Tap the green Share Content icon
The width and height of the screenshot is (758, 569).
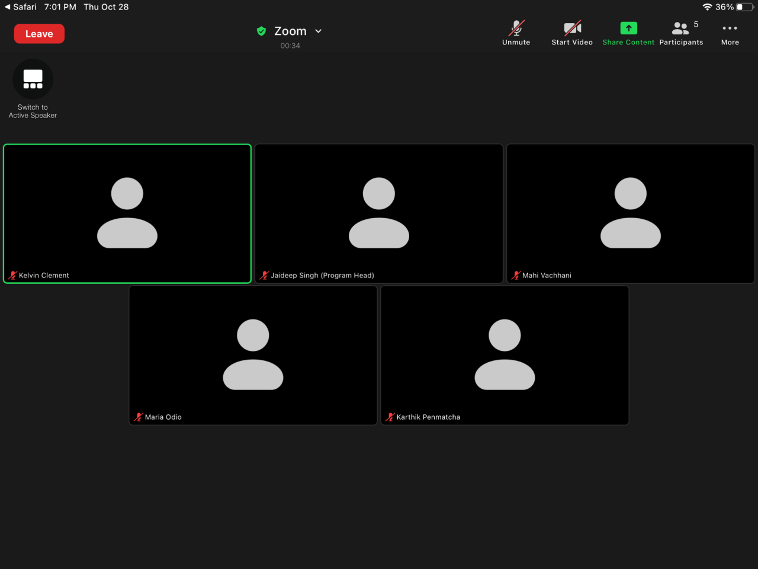click(628, 28)
